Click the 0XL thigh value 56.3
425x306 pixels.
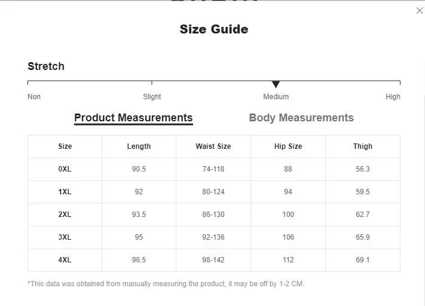click(363, 169)
